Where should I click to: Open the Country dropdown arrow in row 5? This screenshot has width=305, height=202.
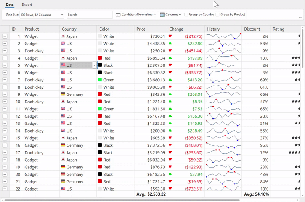[x=94, y=65]
